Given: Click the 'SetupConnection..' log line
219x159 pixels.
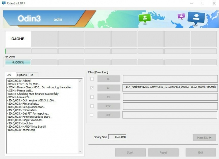Looking at the screenshot, I should coord(26,107).
